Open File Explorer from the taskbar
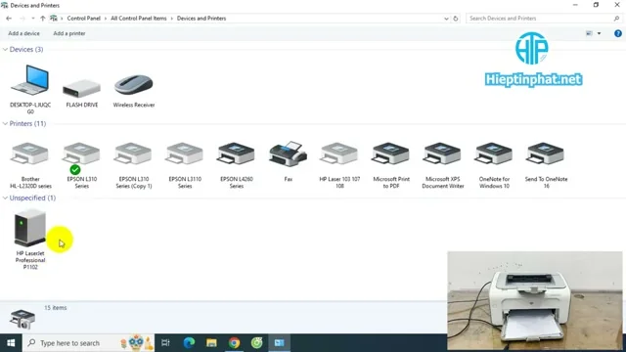 tap(211, 343)
